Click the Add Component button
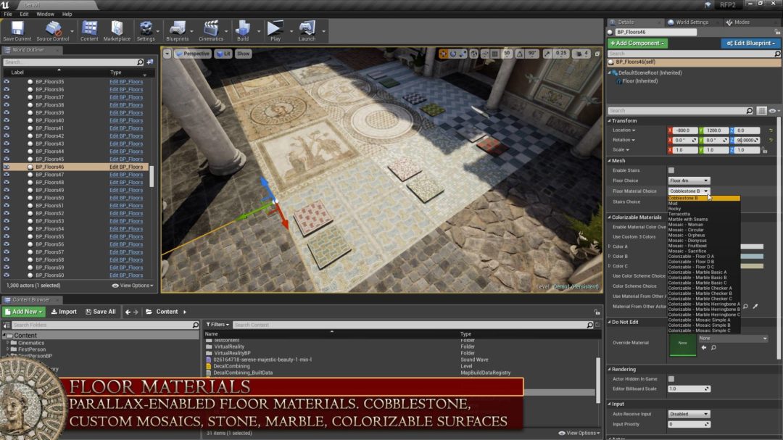This screenshot has height=440, width=783. pos(637,43)
